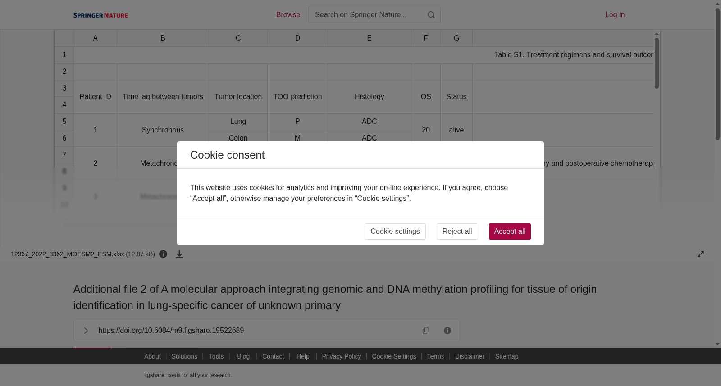Open the Browse link
This screenshot has height=386, width=721.
tap(288, 15)
